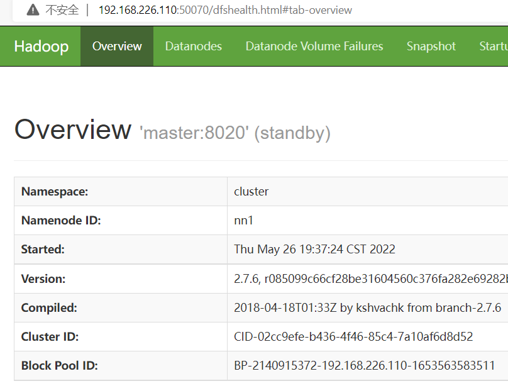508x386 pixels.
Task: Select the version value starting with 2.7.6
Action: (371, 279)
